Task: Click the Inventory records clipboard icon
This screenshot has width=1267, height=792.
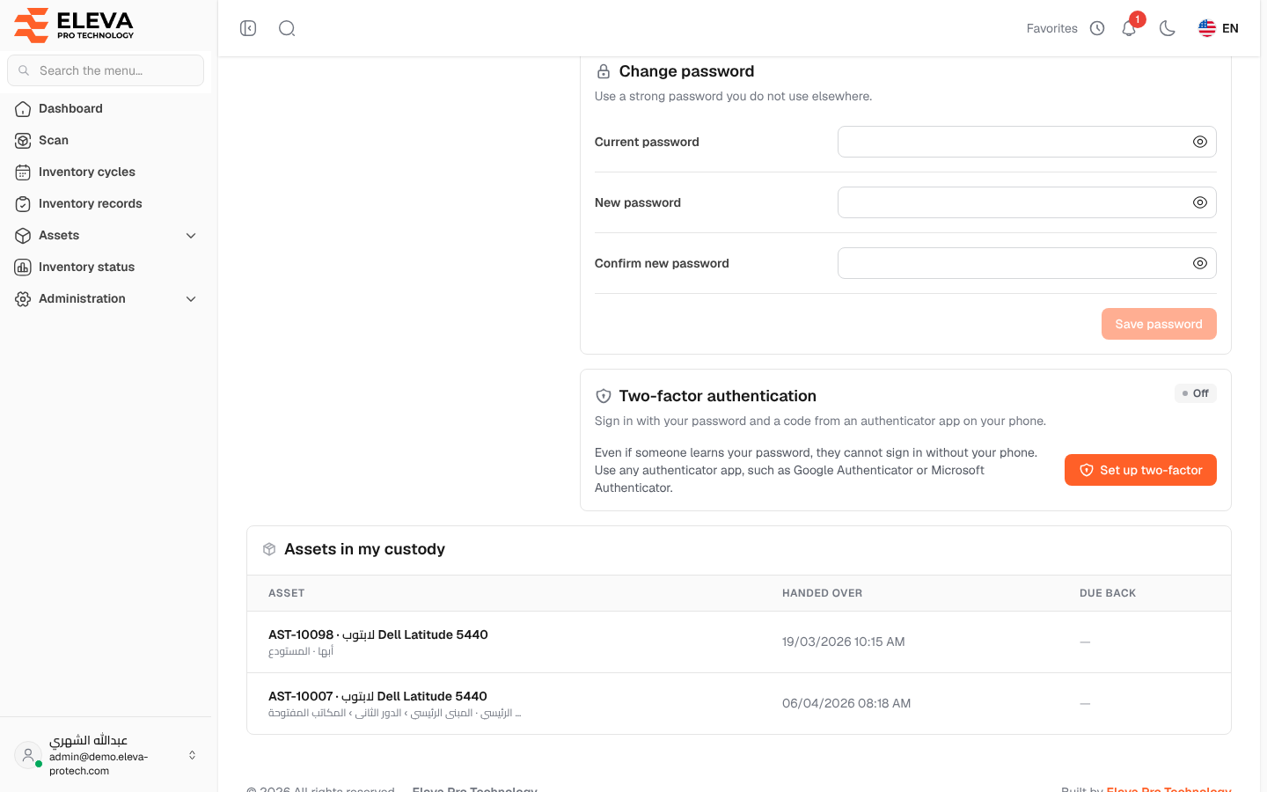Action: [x=23, y=204]
